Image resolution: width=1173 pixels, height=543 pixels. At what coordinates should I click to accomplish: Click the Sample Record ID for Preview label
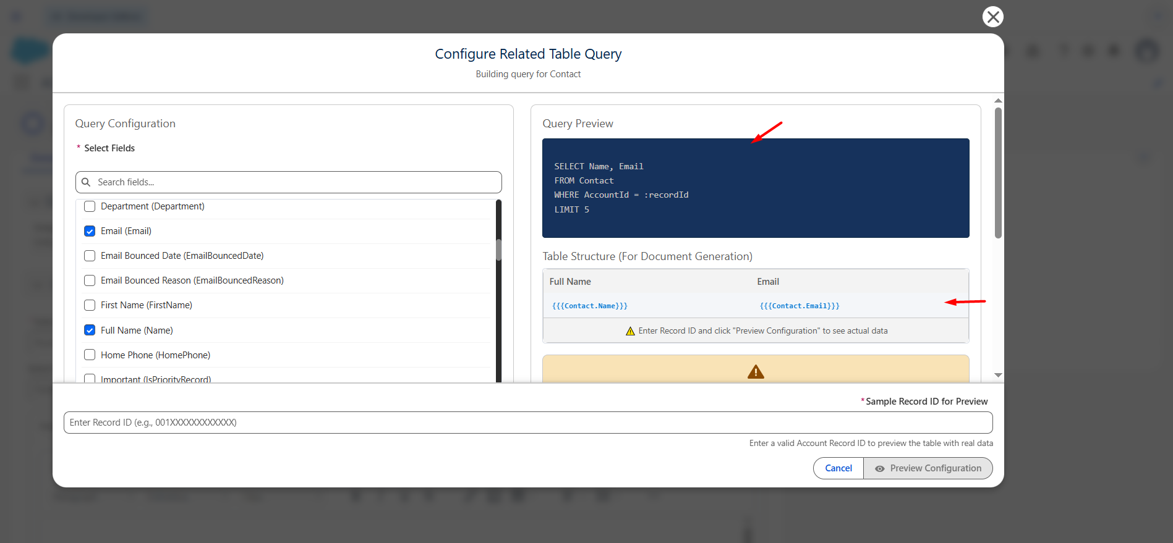click(926, 402)
